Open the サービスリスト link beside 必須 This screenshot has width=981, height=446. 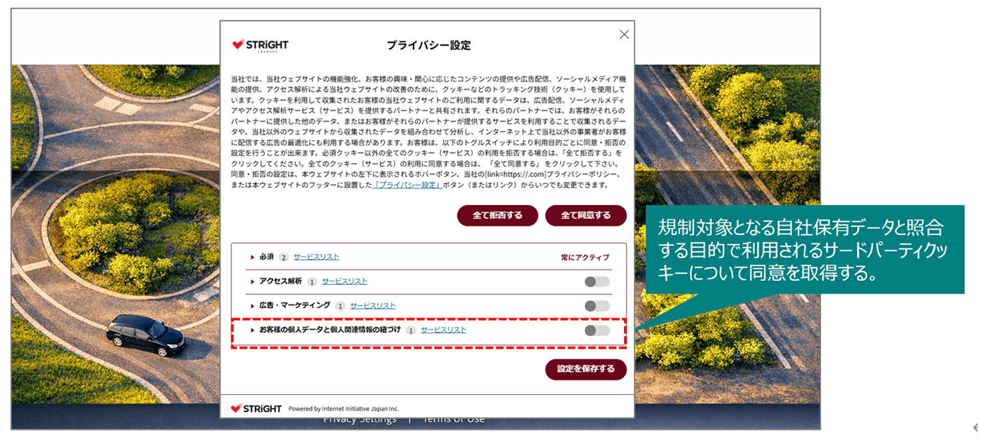point(316,257)
